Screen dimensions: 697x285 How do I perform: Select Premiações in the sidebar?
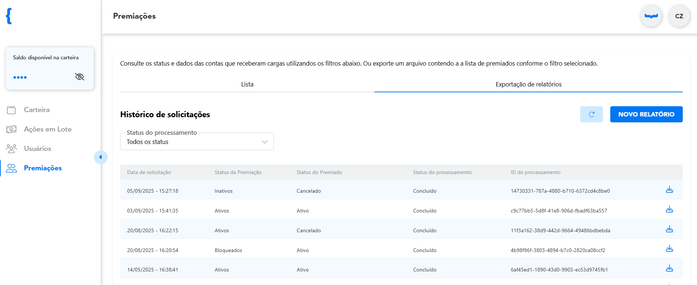pos(43,168)
